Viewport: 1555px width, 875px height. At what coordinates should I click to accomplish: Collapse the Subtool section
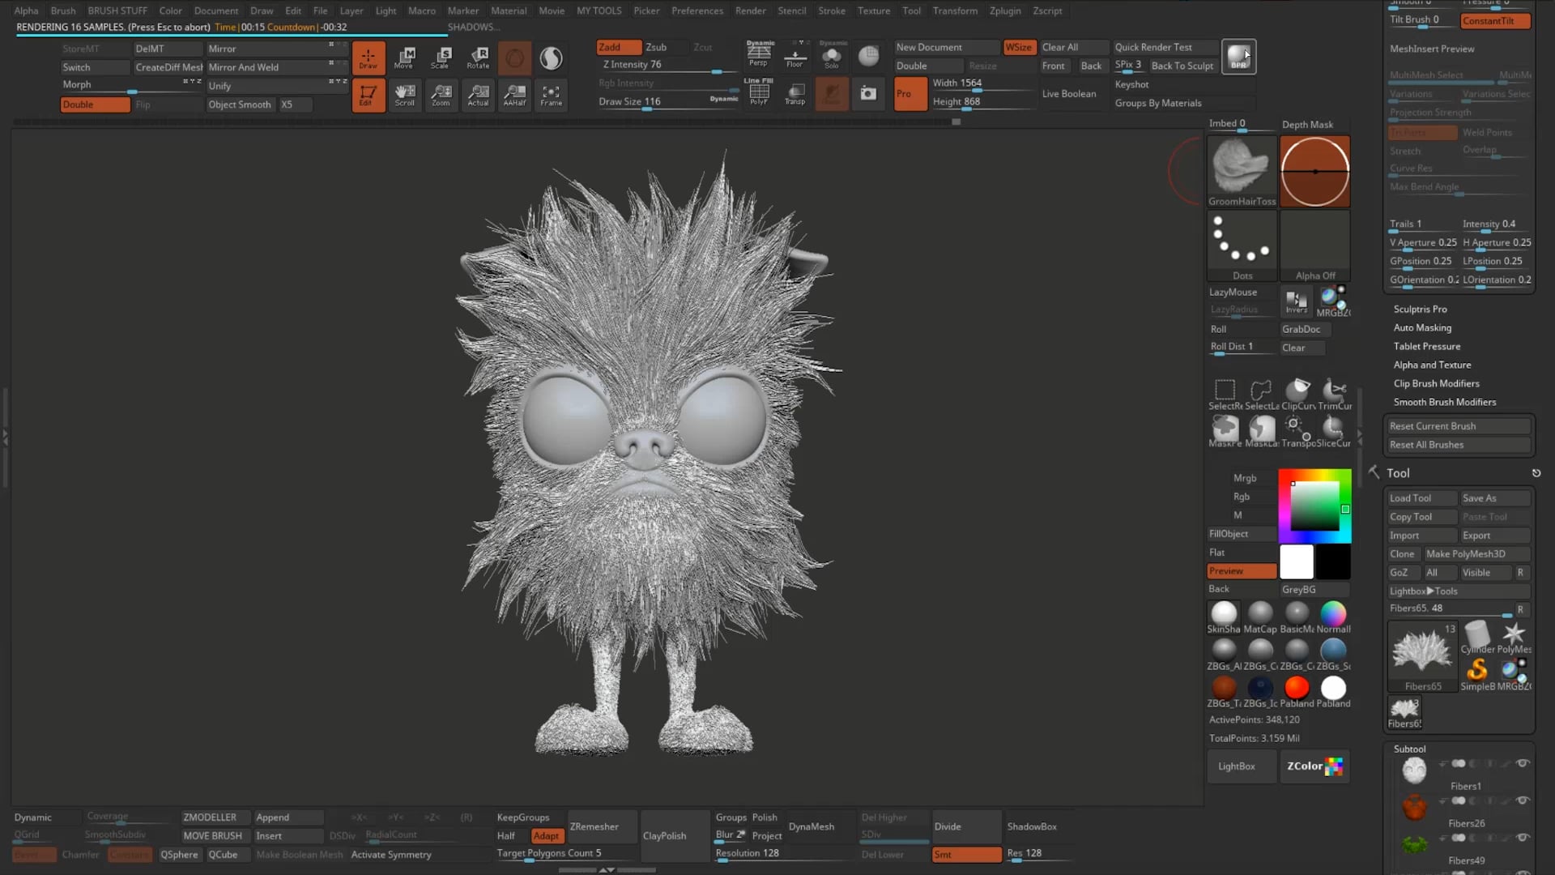1409,749
